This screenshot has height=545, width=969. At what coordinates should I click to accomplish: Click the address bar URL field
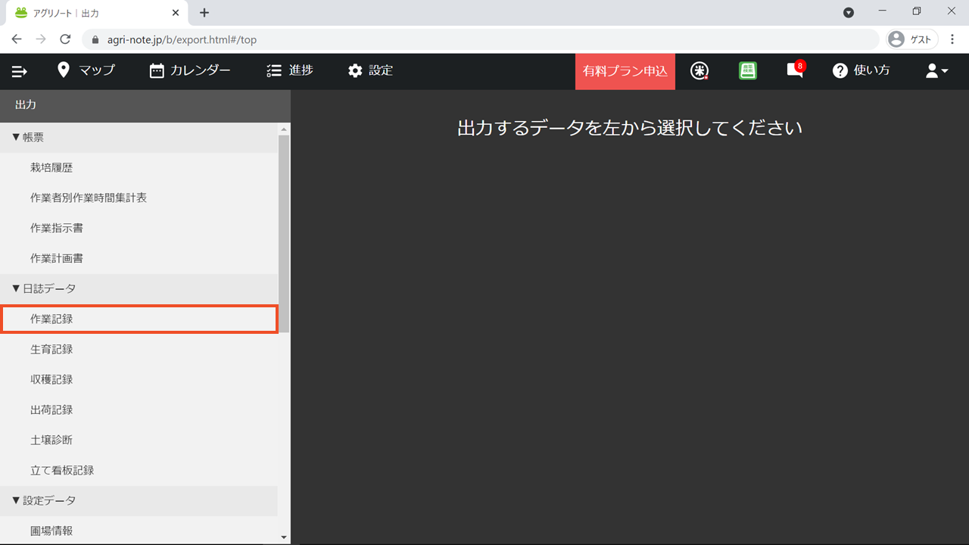[x=481, y=39]
